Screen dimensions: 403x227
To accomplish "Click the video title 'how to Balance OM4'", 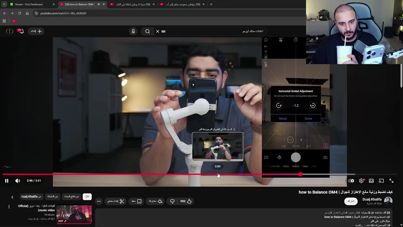I will pyautogui.click(x=346, y=192).
